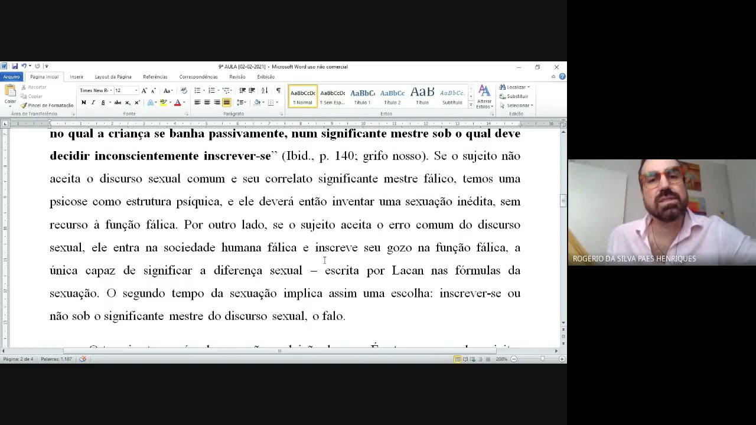Click the Palavras: 1.187 word count

pos(56,359)
